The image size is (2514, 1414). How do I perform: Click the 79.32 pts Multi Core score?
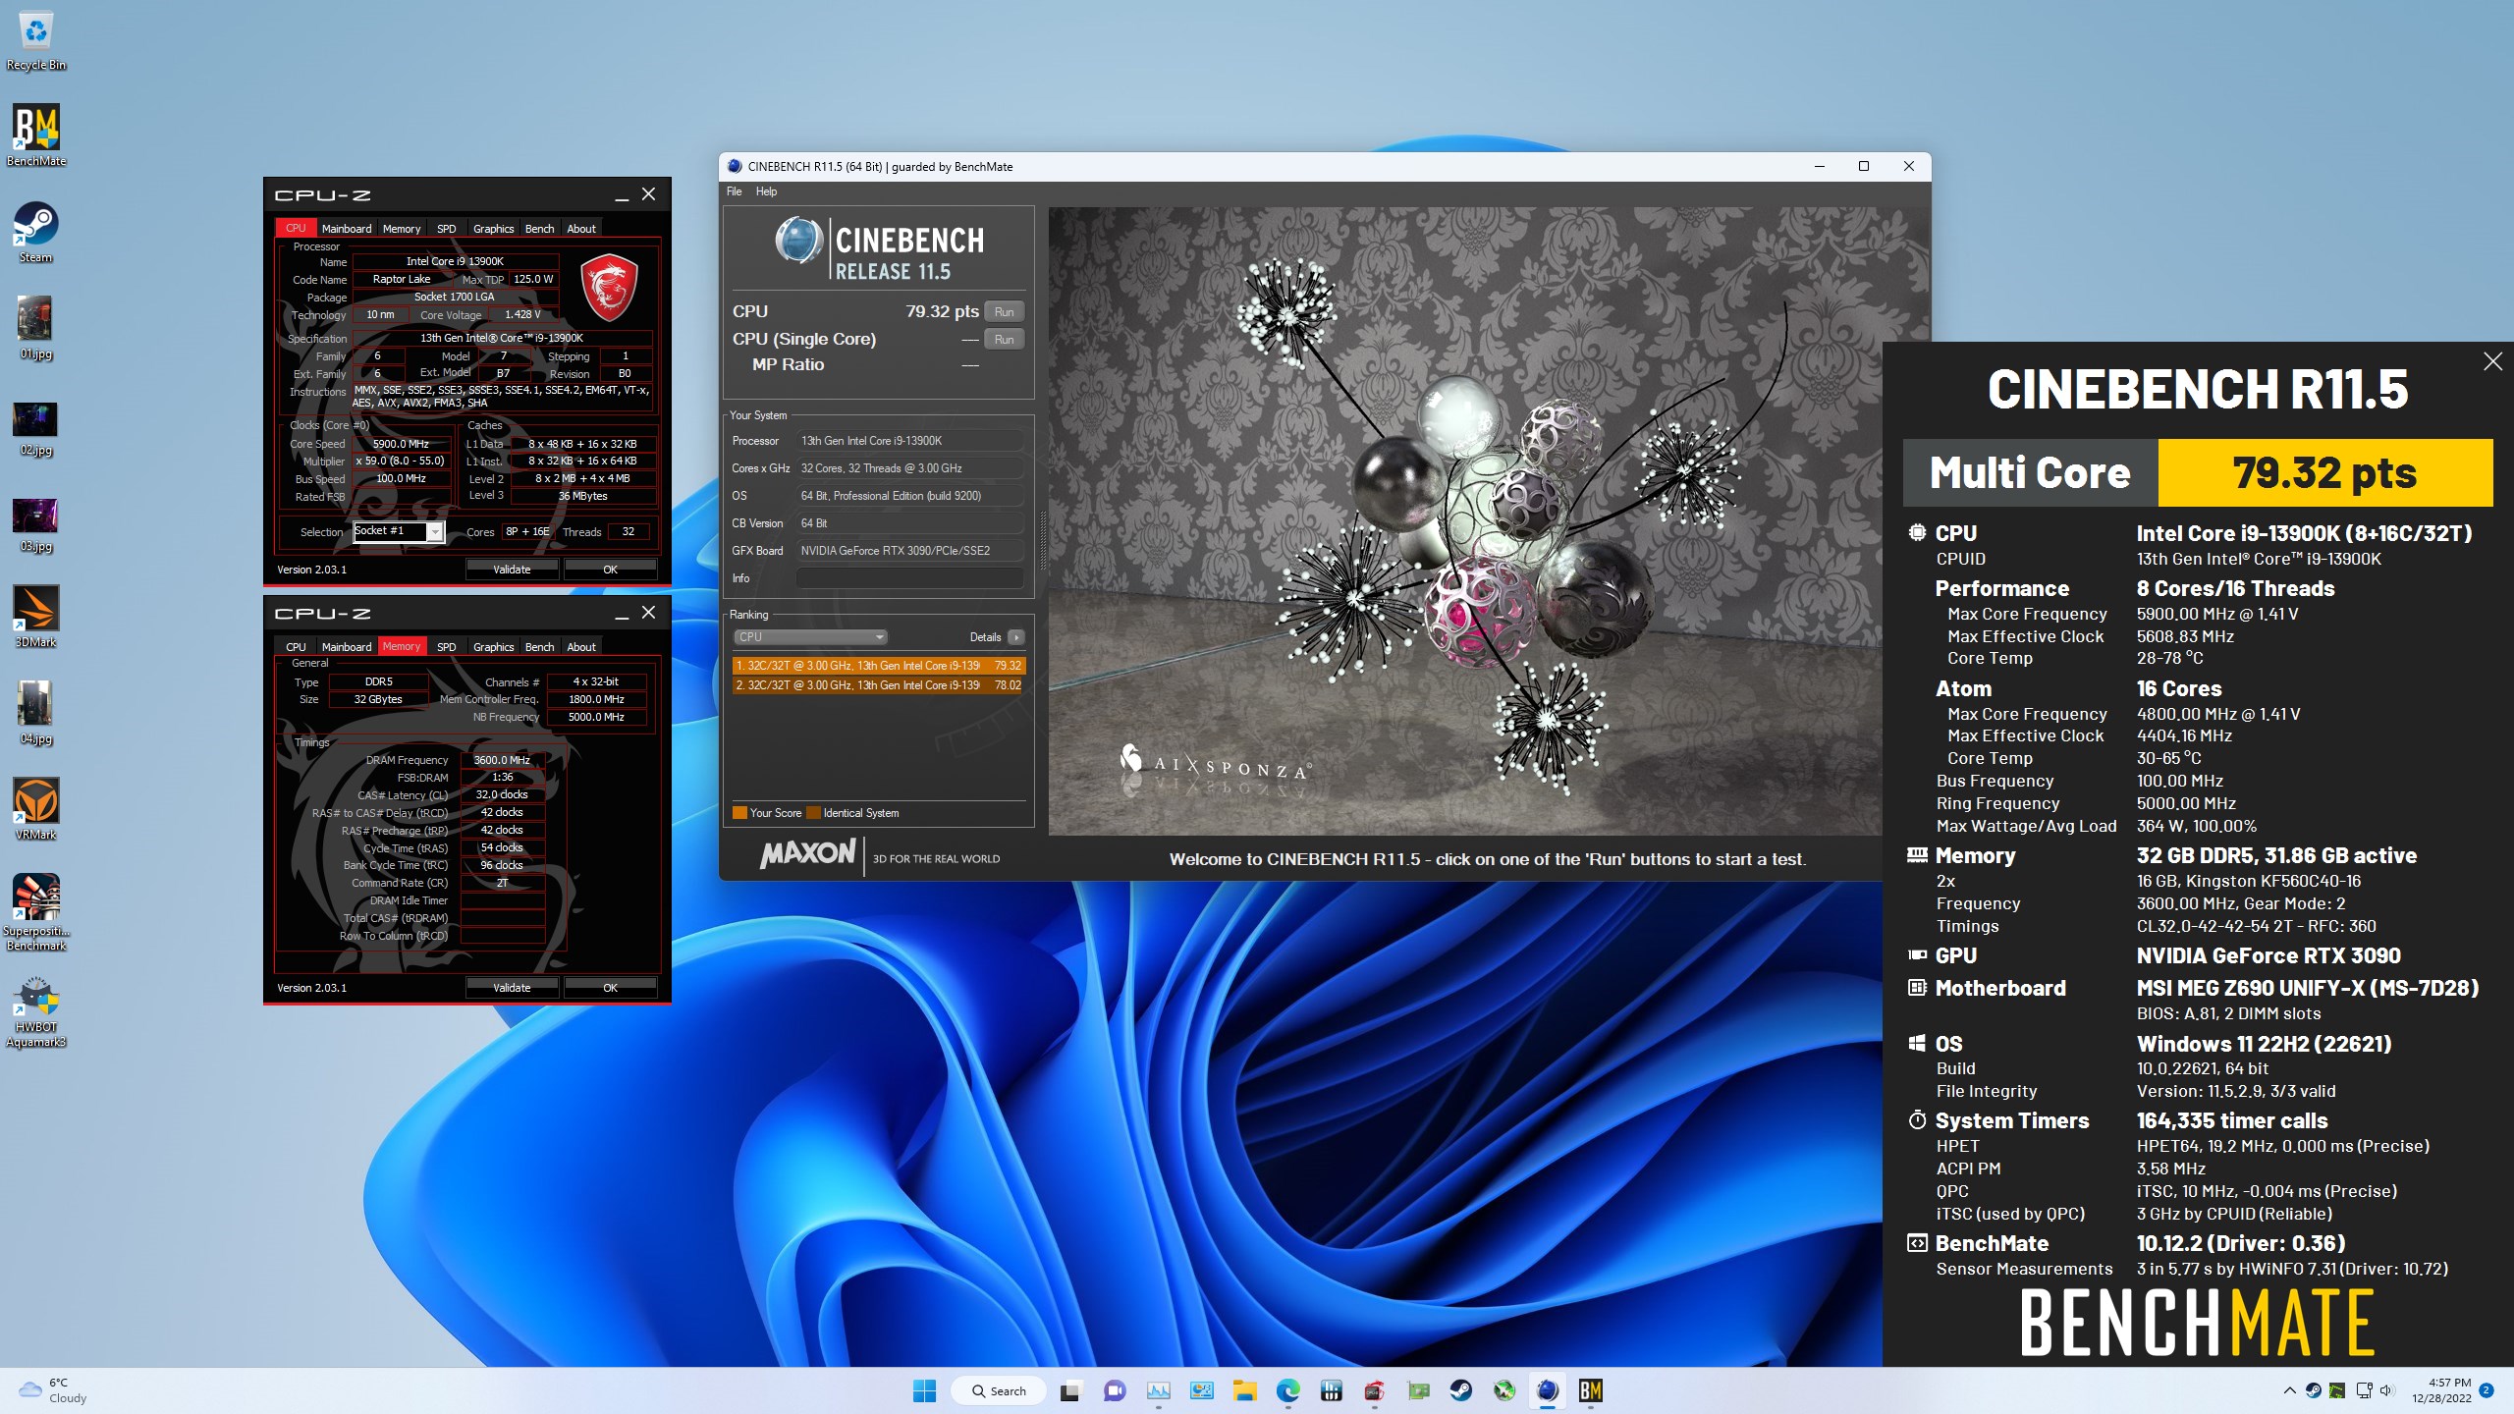click(x=2324, y=472)
